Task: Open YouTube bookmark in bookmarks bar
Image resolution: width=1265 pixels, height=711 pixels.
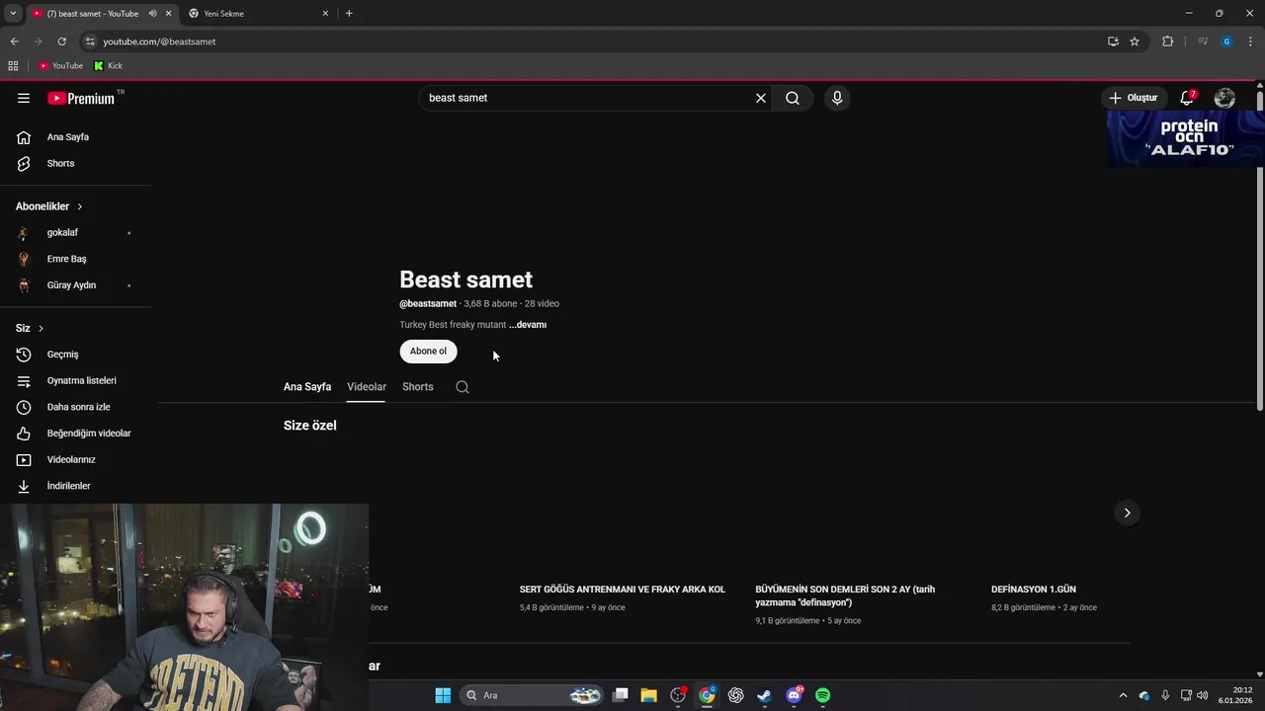Action: click(61, 66)
